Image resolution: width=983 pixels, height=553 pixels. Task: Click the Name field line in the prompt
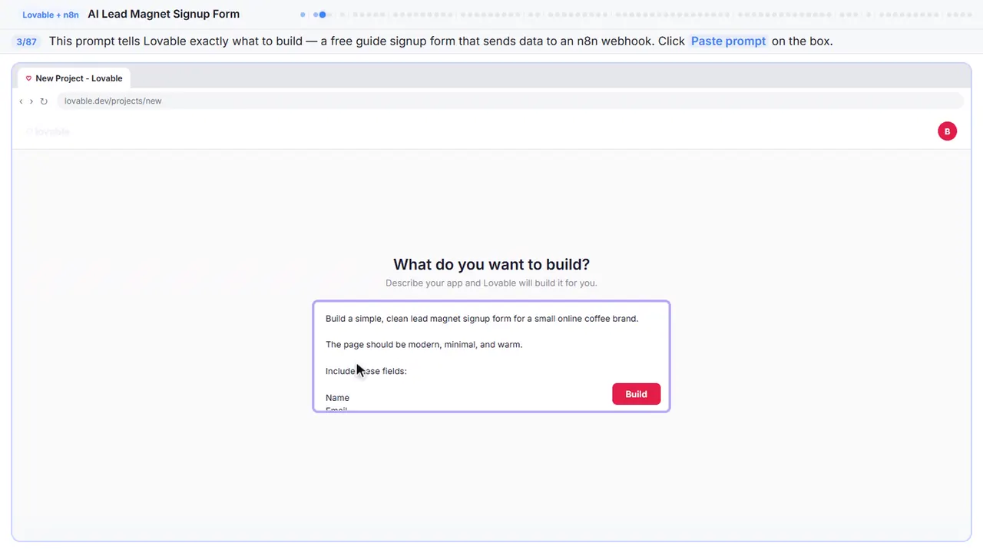(x=337, y=398)
